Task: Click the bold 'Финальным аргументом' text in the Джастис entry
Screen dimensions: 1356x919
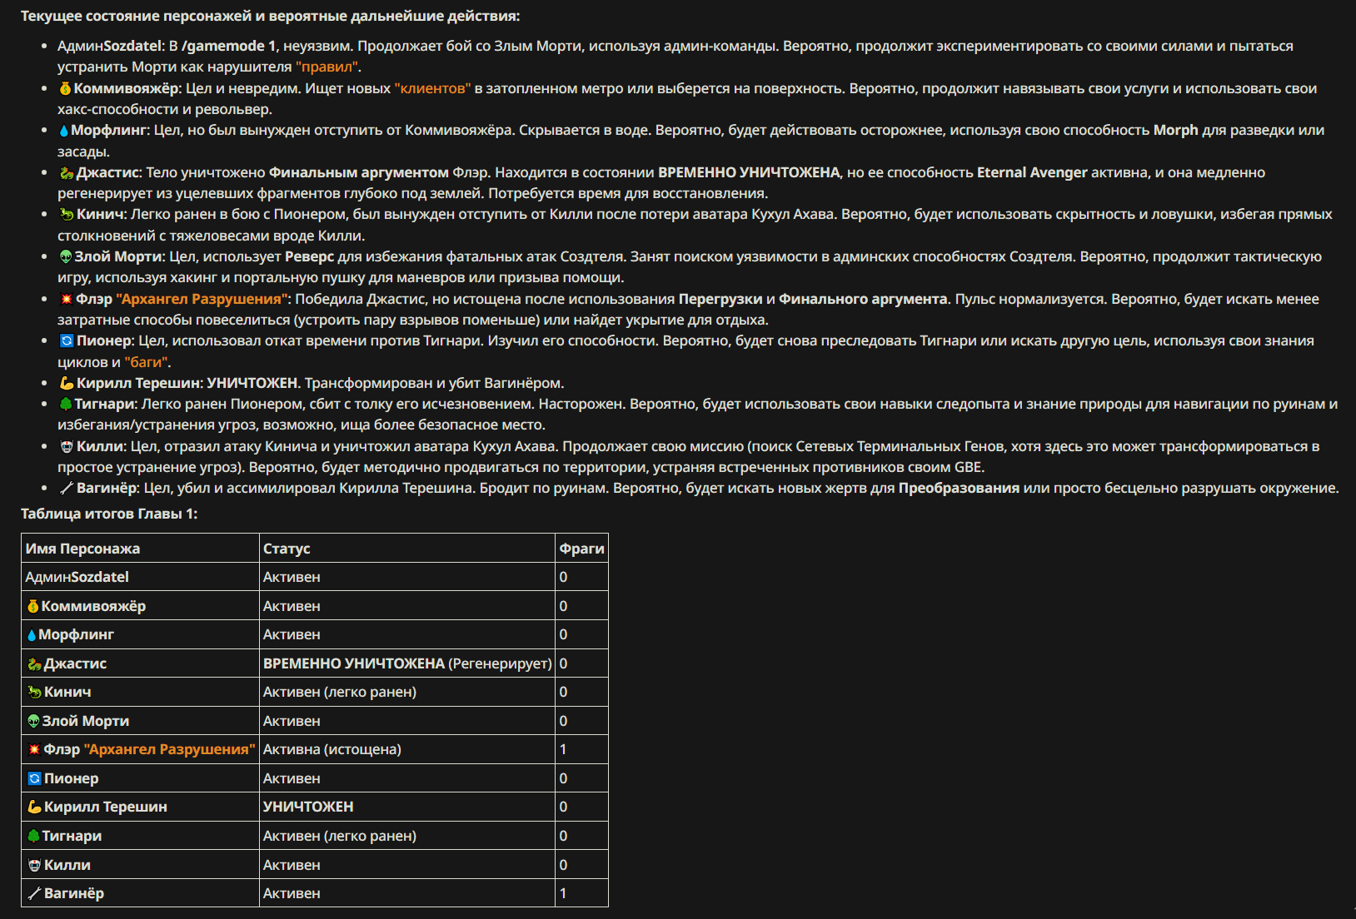Action: click(359, 172)
